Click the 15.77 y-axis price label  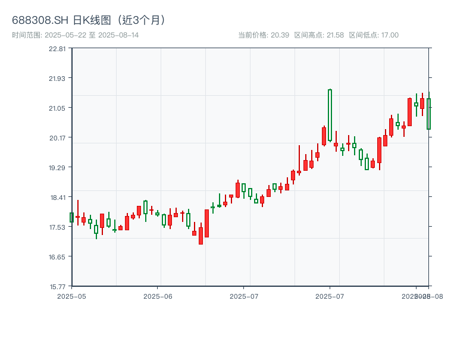click(57, 286)
